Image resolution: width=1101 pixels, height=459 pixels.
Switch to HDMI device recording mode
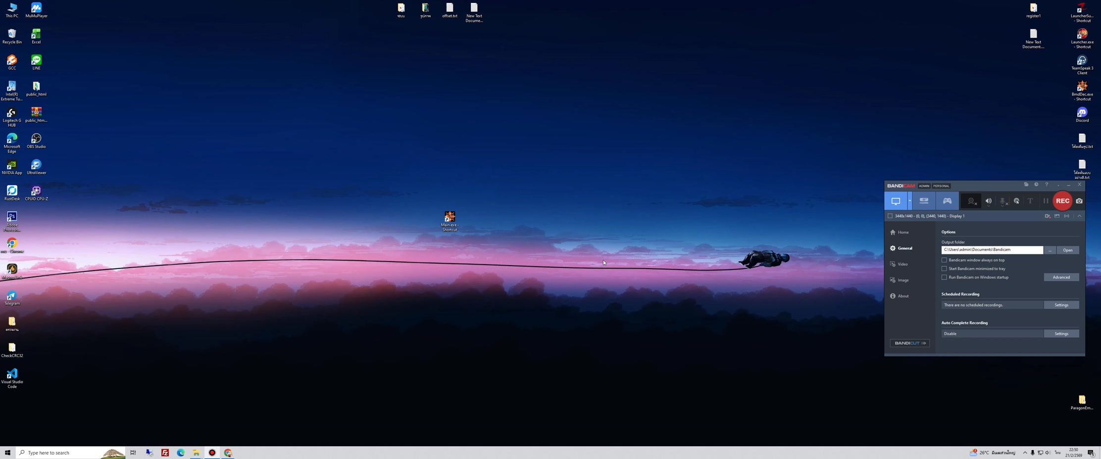click(x=924, y=201)
